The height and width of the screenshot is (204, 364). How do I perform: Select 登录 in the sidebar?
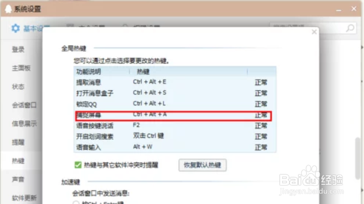18,50
